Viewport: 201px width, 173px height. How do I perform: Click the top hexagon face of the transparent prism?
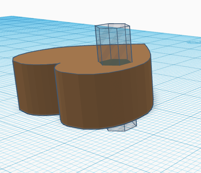[x=112, y=26]
